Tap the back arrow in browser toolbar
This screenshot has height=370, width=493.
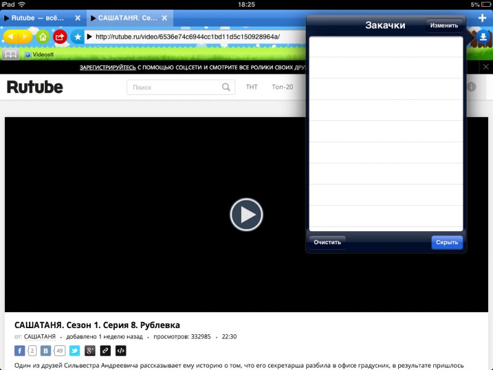11,37
